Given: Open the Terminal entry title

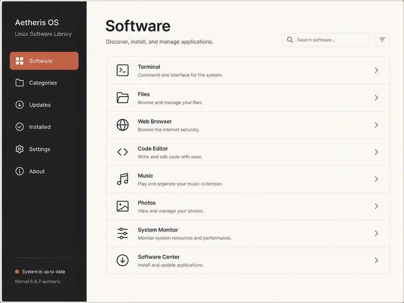Looking at the screenshot, I should pos(149,67).
